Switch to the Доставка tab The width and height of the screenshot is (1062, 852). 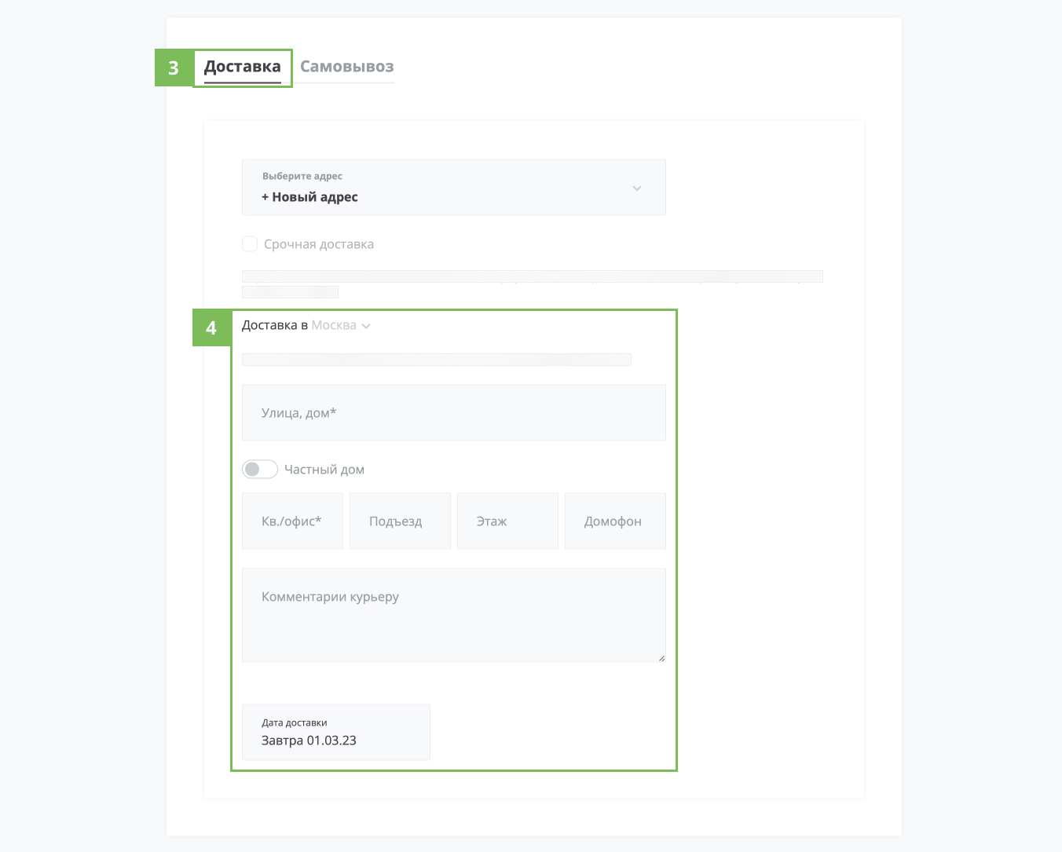(242, 67)
